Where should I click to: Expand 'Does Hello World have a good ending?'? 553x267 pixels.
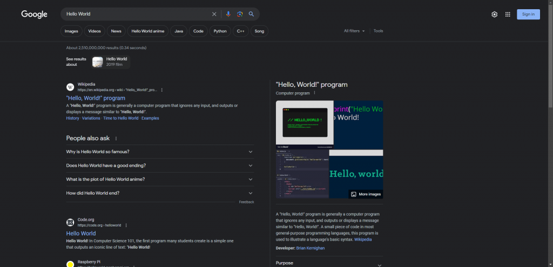click(x=160, y=166)
